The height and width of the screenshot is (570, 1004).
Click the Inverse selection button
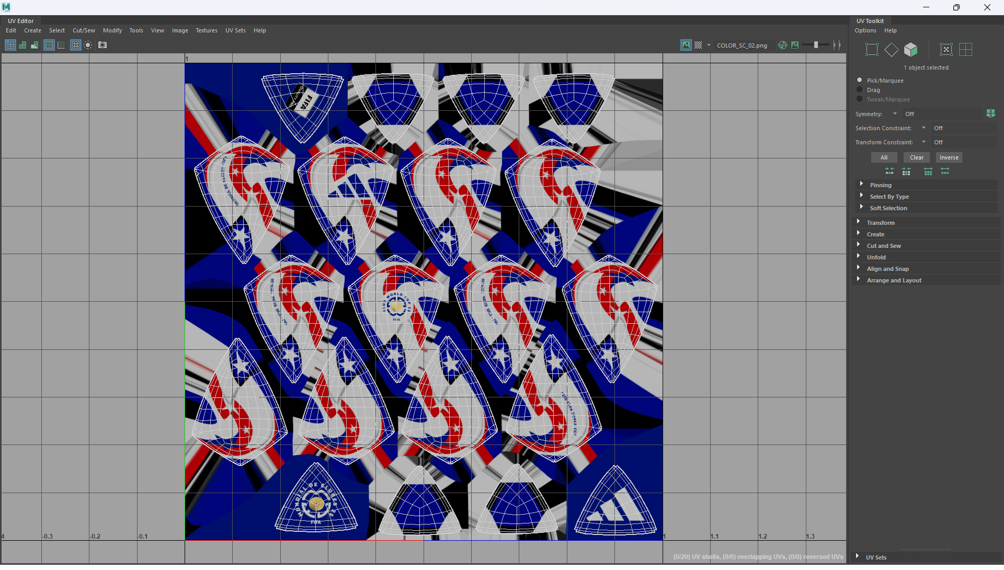(949, 158)
